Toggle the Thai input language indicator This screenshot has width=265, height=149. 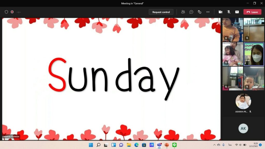(x=230, y=145)
